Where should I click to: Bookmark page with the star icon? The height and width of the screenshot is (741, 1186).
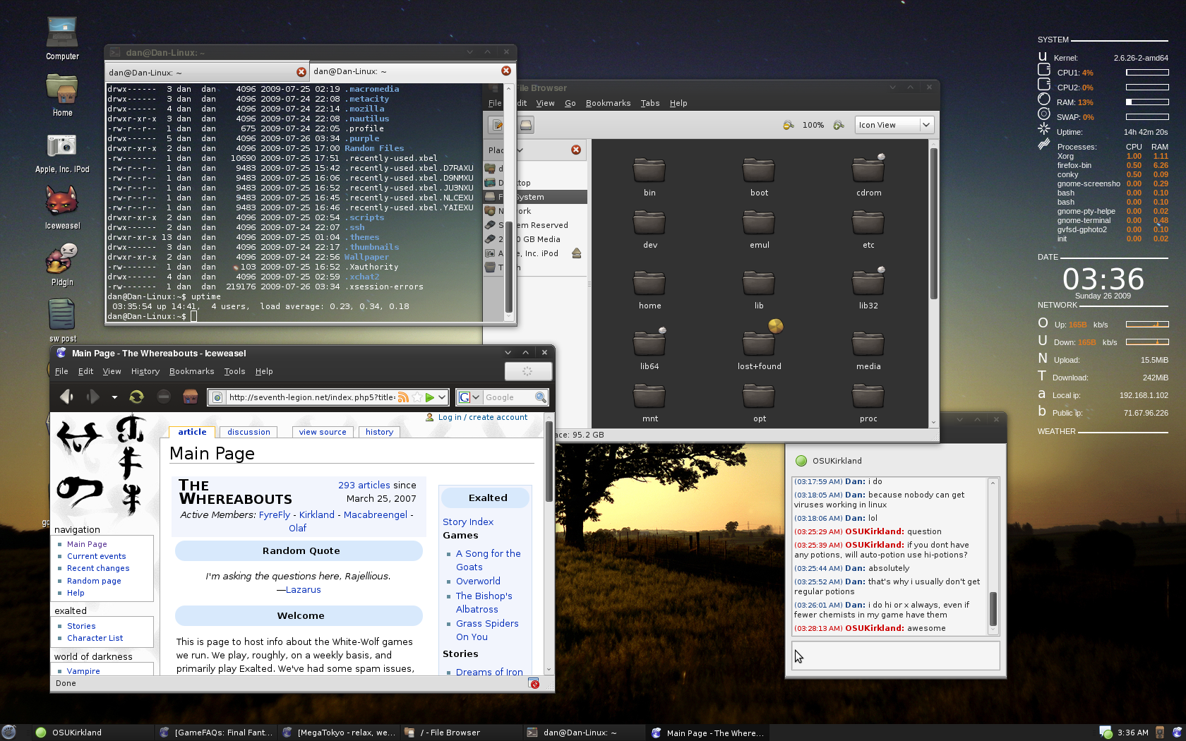point(417,397)
